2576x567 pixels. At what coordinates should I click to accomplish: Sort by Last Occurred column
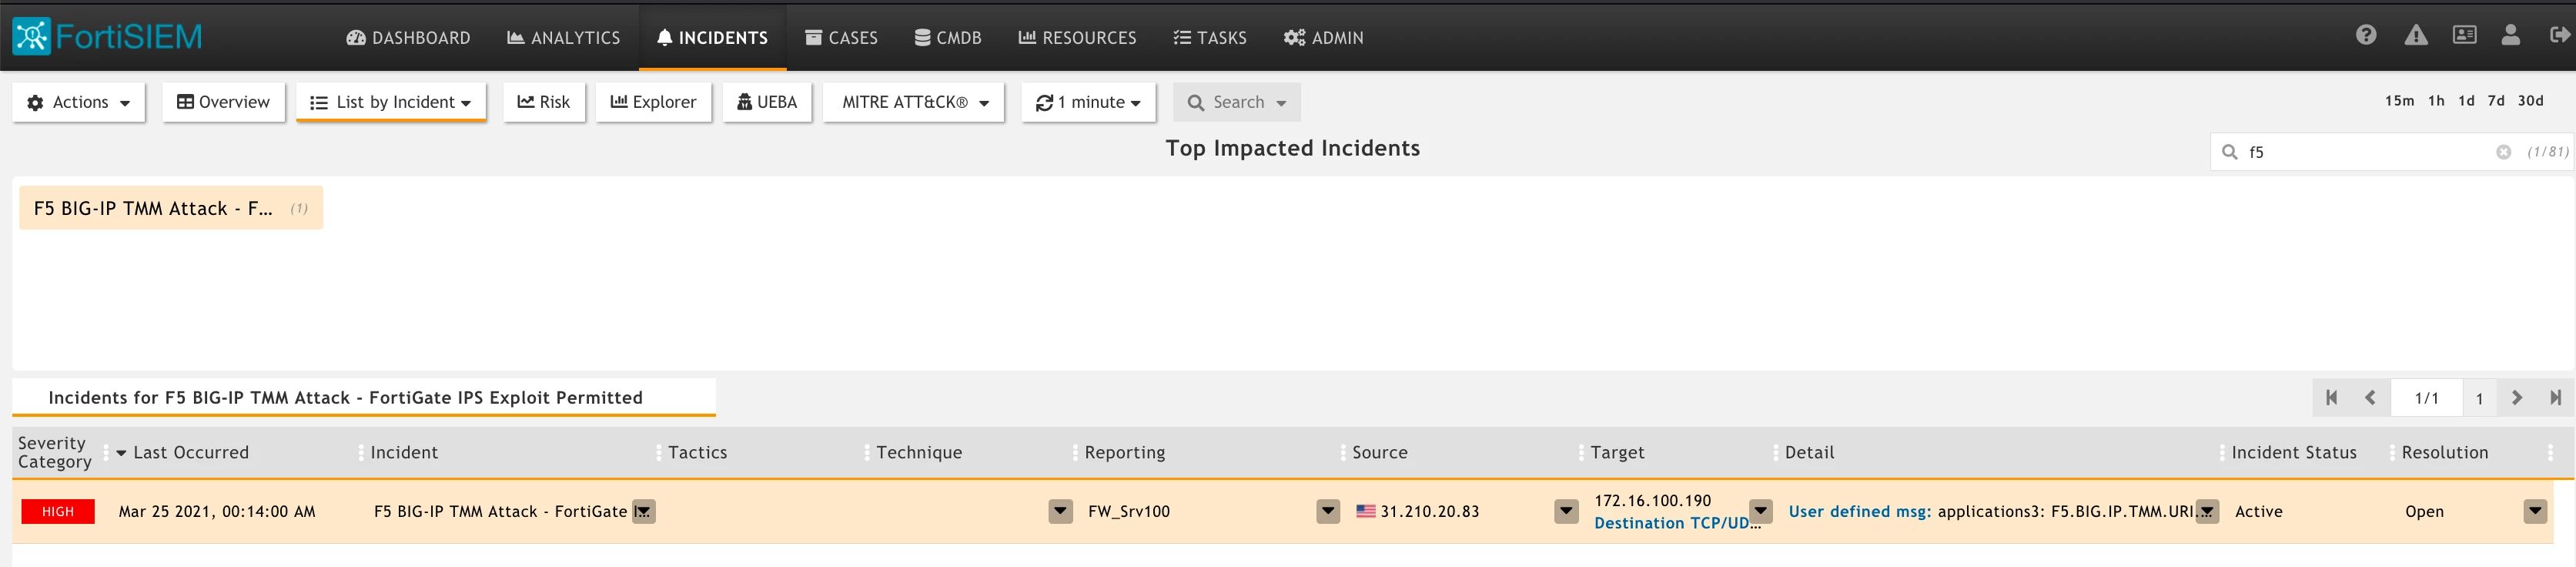coord(191,453)
